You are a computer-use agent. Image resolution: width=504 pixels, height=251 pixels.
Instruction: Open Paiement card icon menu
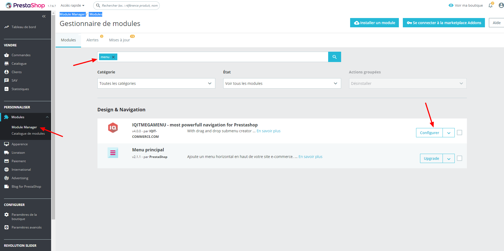coord(7,161)
